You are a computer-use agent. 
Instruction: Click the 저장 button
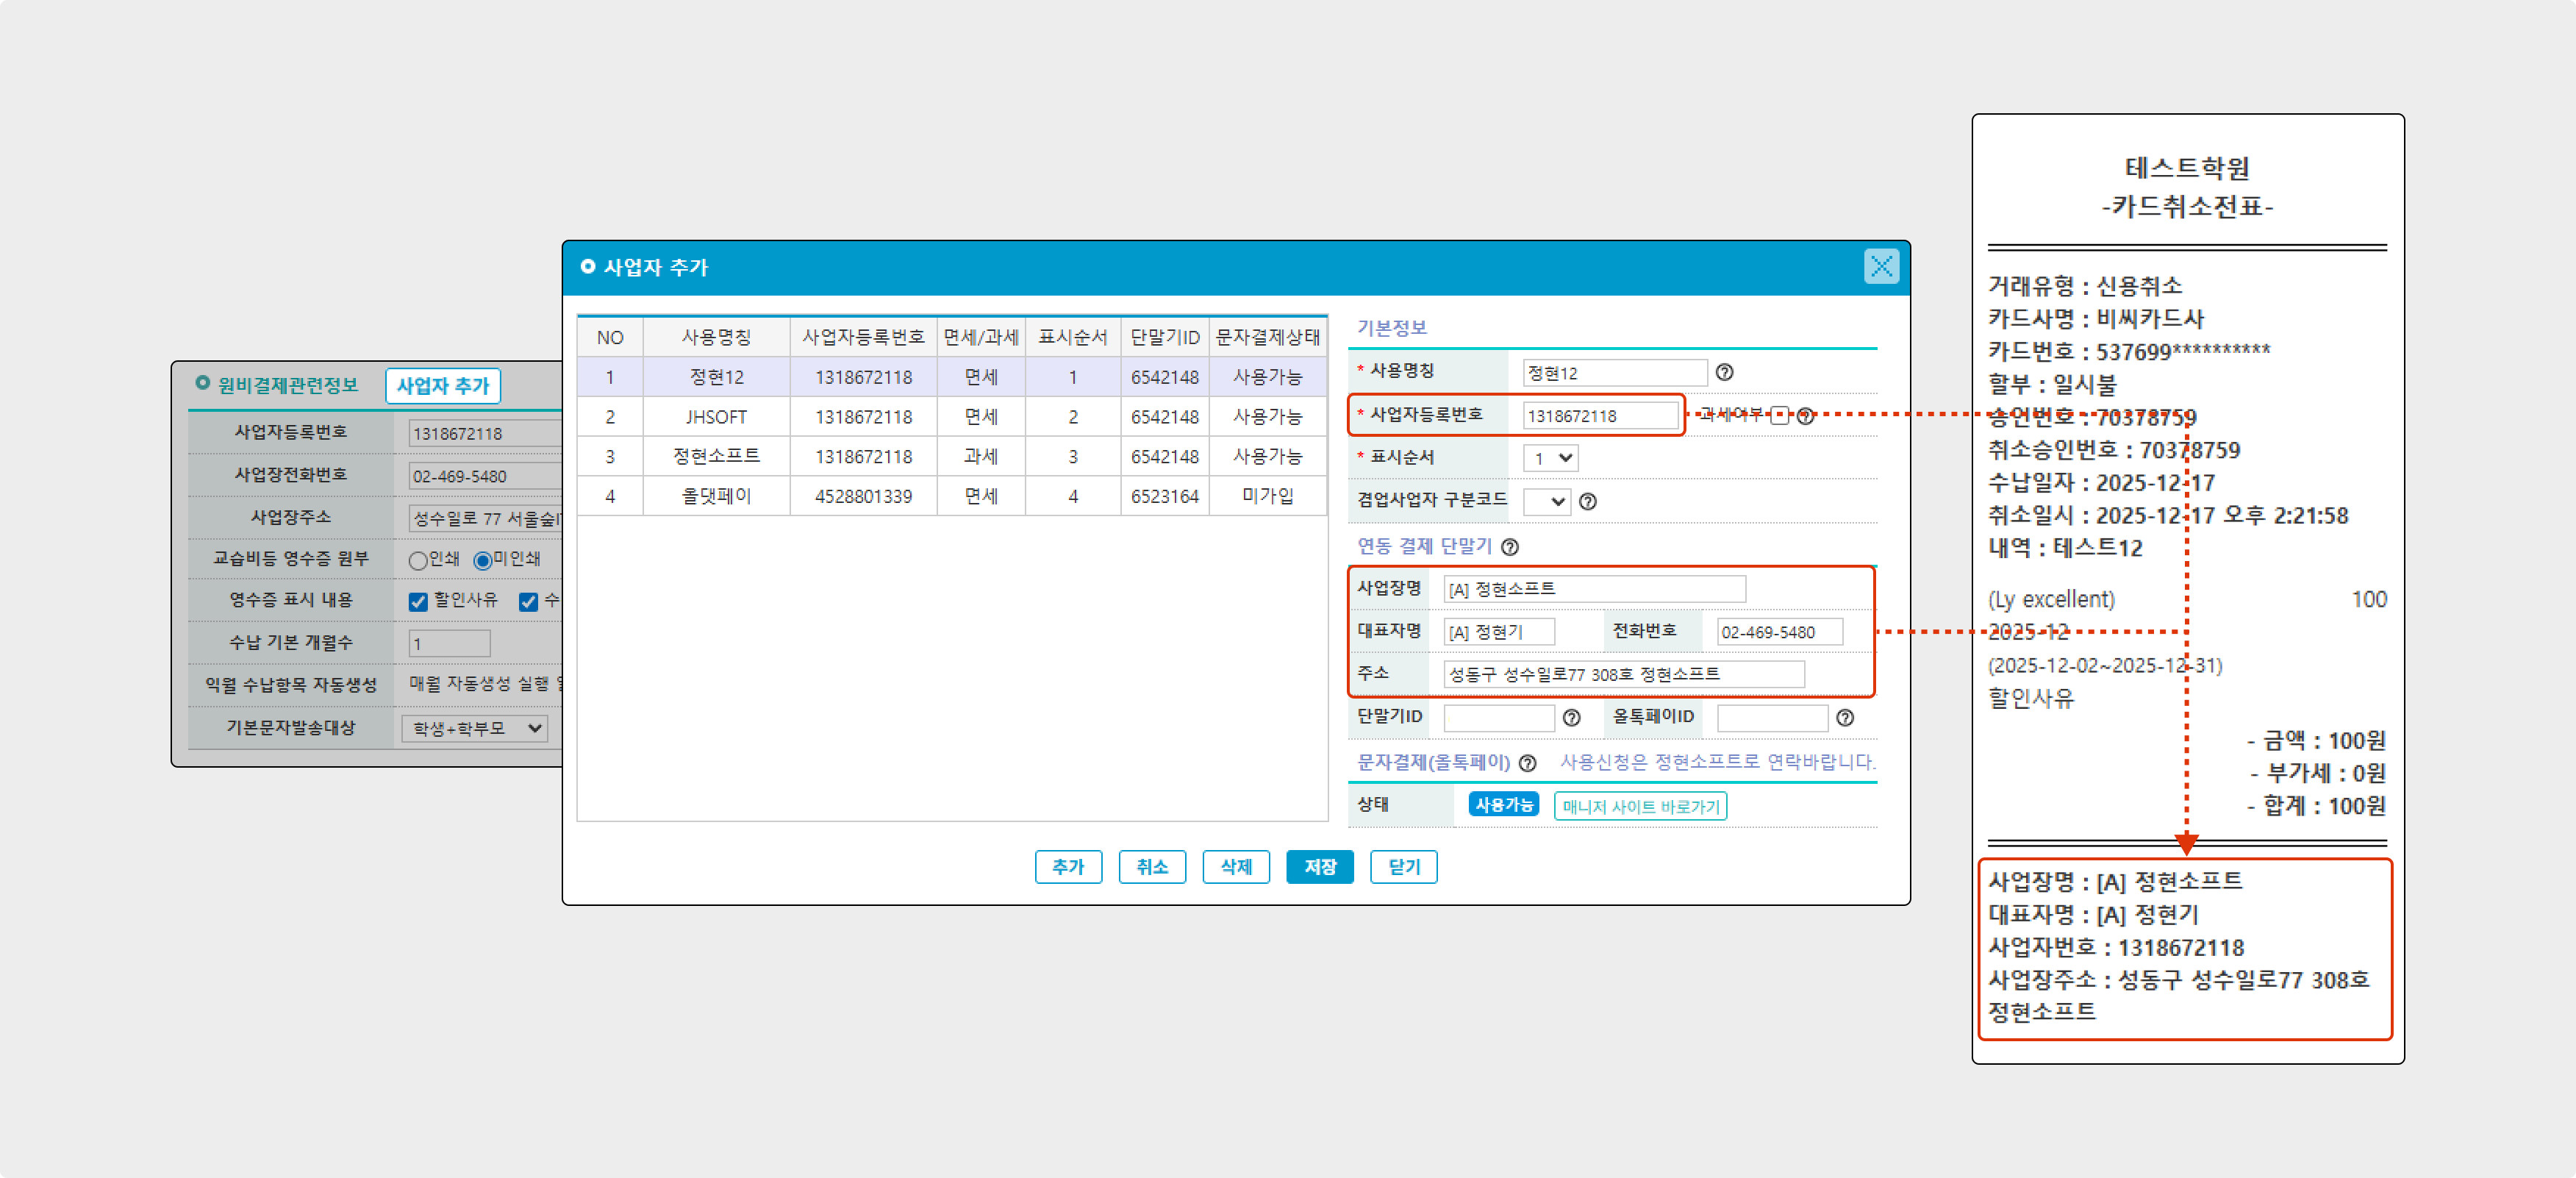tap(1319, 867)
